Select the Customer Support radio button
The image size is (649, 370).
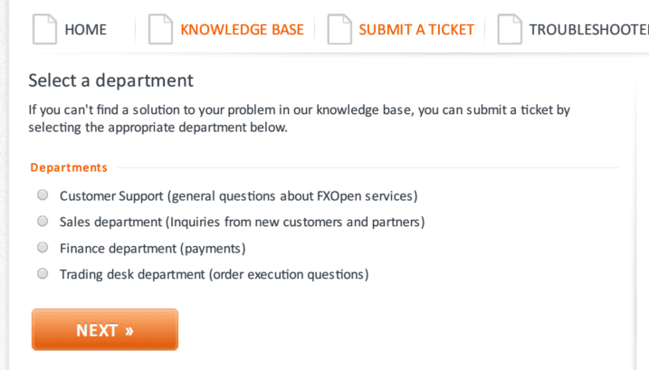(43, 194)
